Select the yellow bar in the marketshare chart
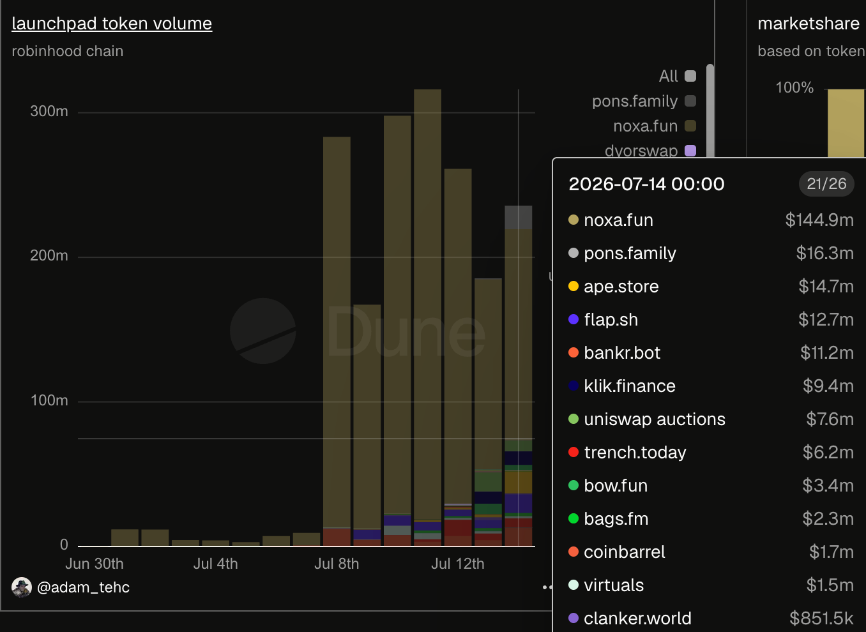Screen dimensions: 866x632 846,123
